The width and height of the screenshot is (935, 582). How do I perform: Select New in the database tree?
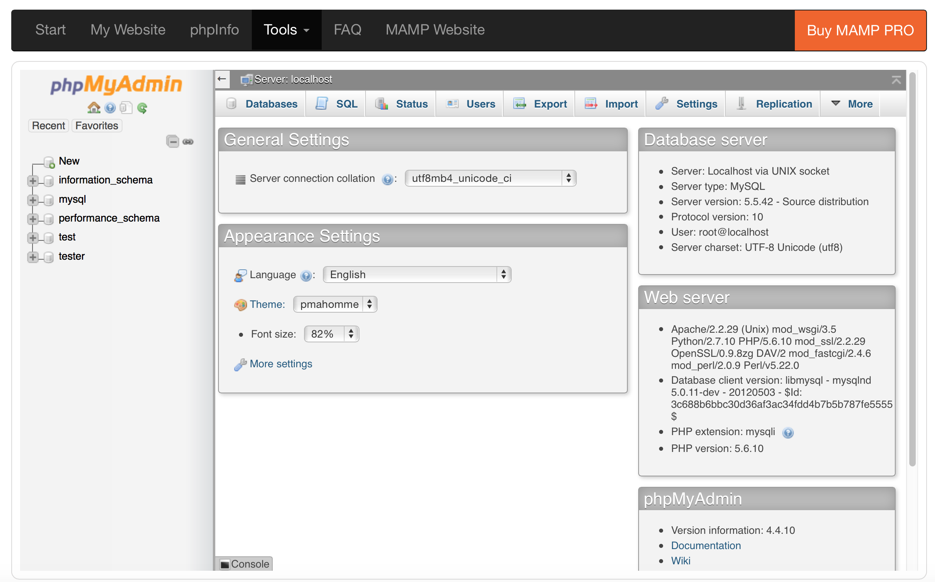69,161
